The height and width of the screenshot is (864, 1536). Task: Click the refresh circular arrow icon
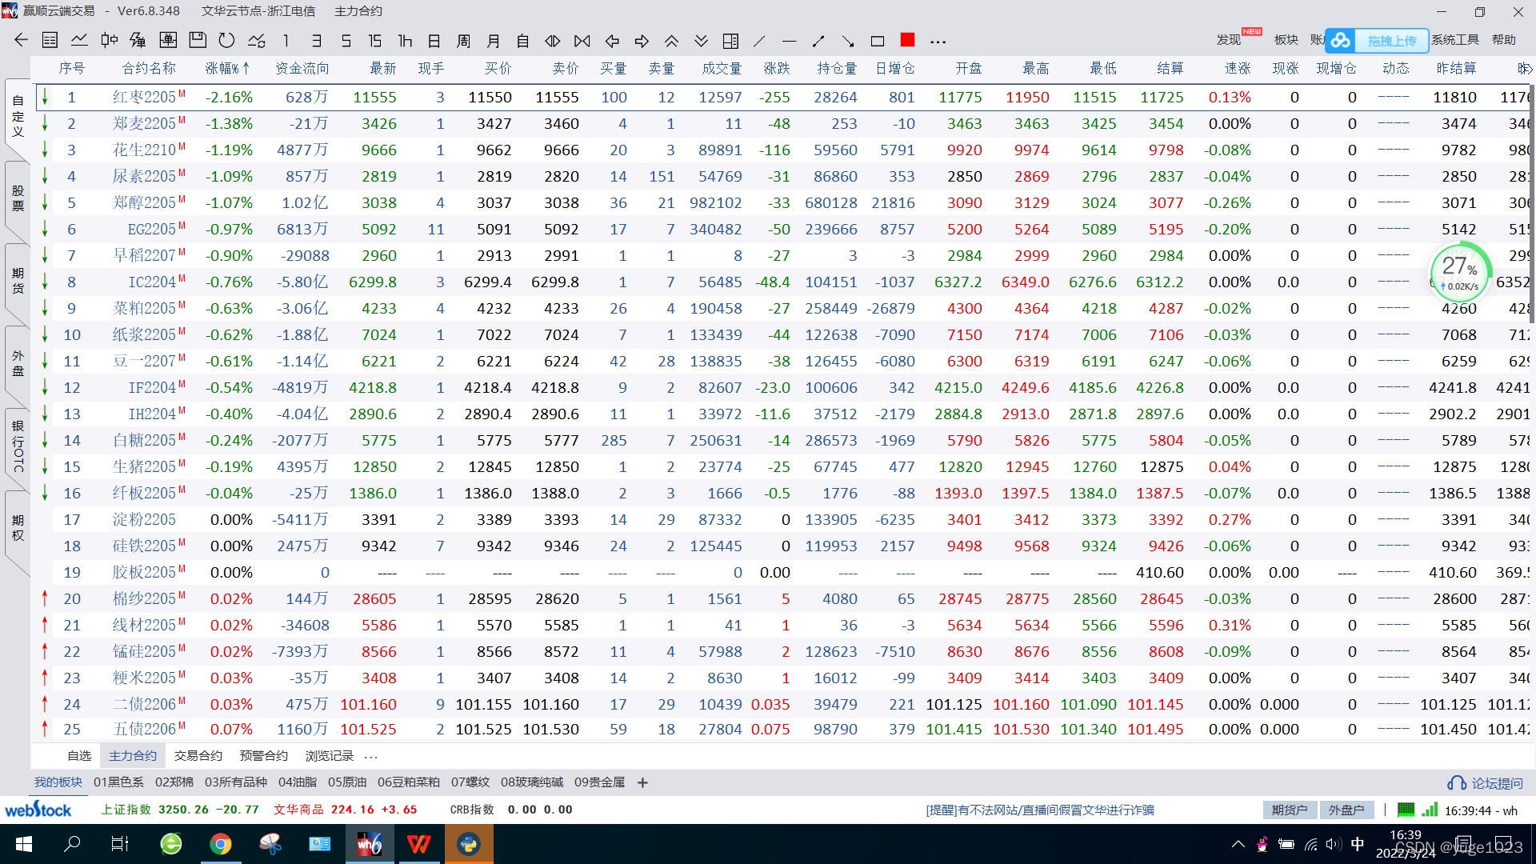[227, 40]
